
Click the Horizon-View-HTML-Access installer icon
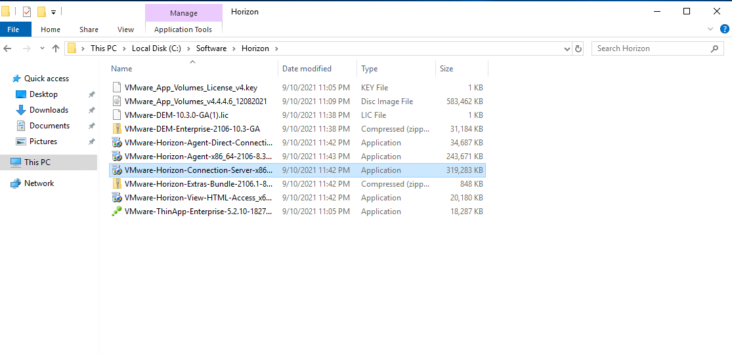tap(117, 198)
